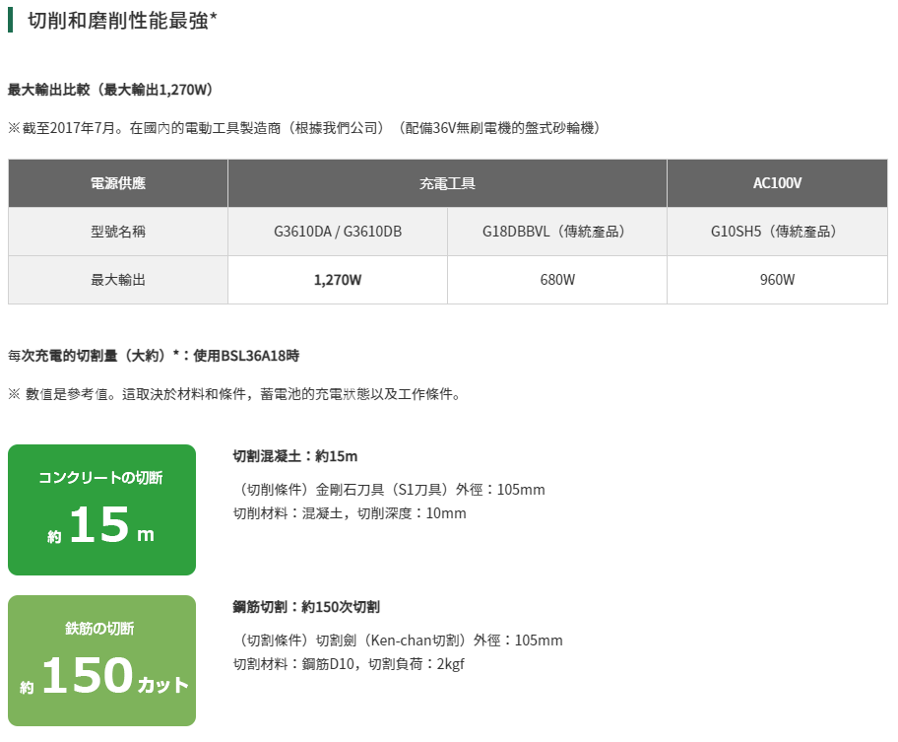Click the 鋼筋切割：約150次切割 heading
The width and height of the screenshot is (898, 742).
pyautogui.click(x=306, y=607)
